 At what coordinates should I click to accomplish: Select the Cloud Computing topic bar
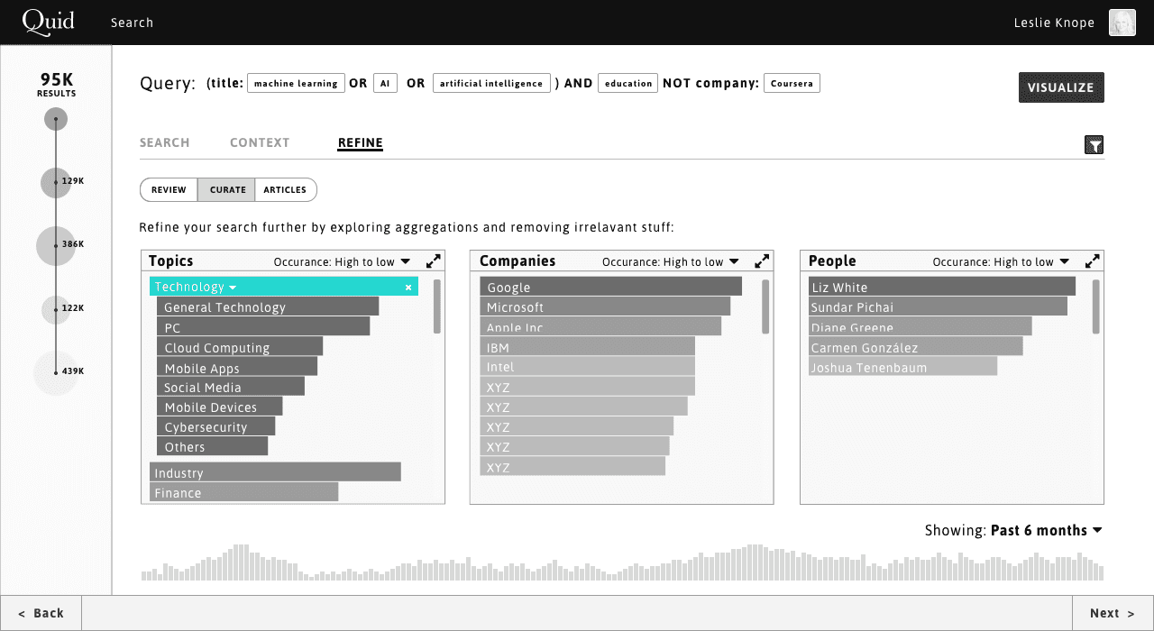coord(240,347)
